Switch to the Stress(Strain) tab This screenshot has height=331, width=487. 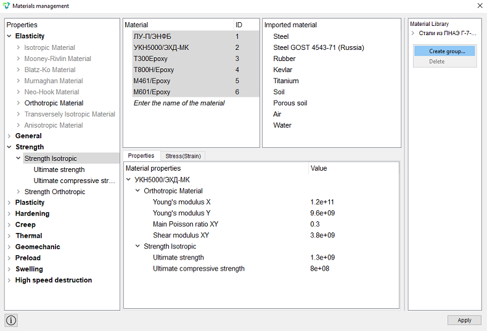coord(183,156)
